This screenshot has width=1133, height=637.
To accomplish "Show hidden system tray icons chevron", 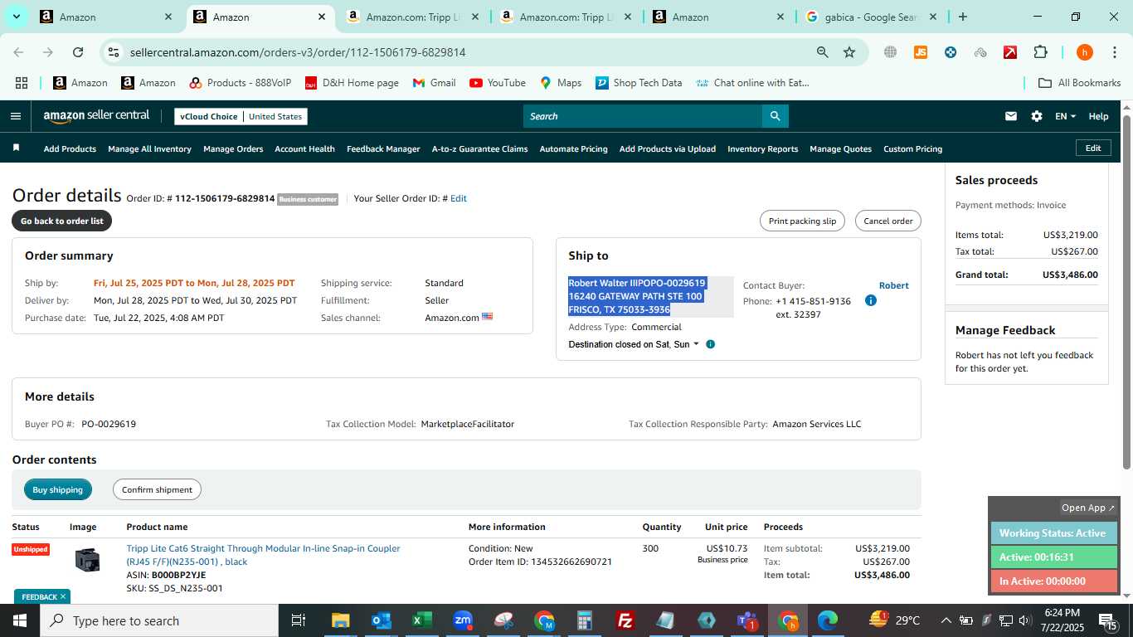I will click(946, 620).
